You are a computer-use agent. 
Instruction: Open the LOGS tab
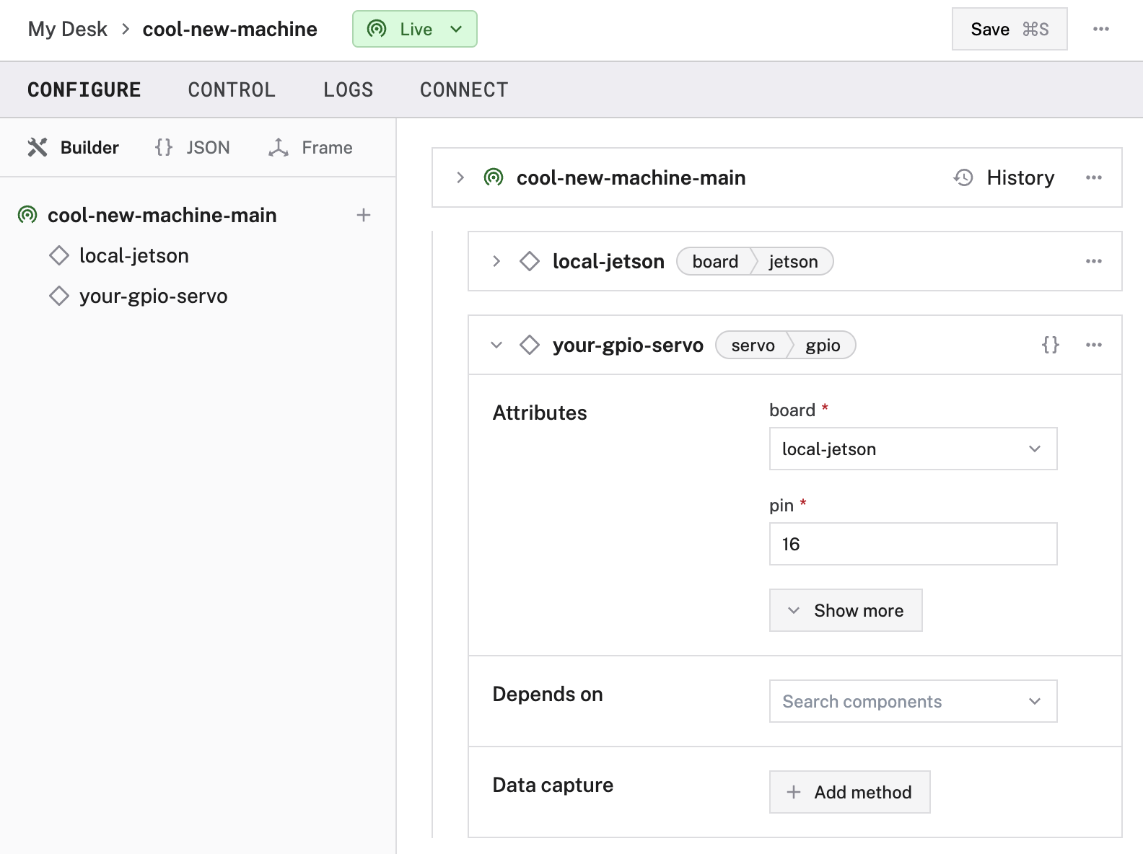pos(348,90)
